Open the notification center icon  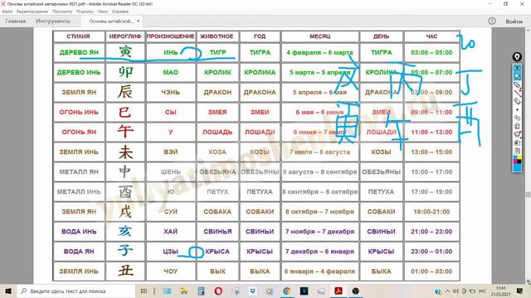[x=520, y=291]
